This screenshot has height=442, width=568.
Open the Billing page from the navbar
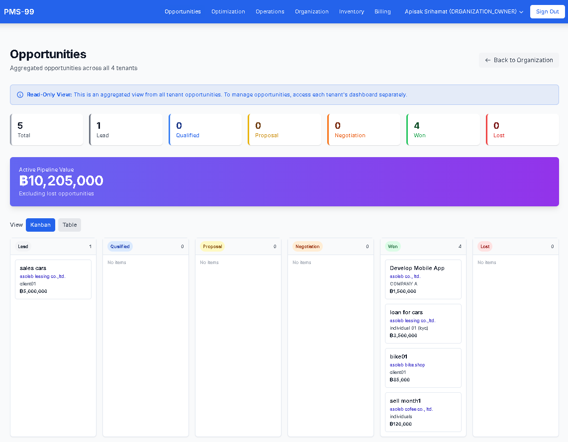[x=382, y=11]
